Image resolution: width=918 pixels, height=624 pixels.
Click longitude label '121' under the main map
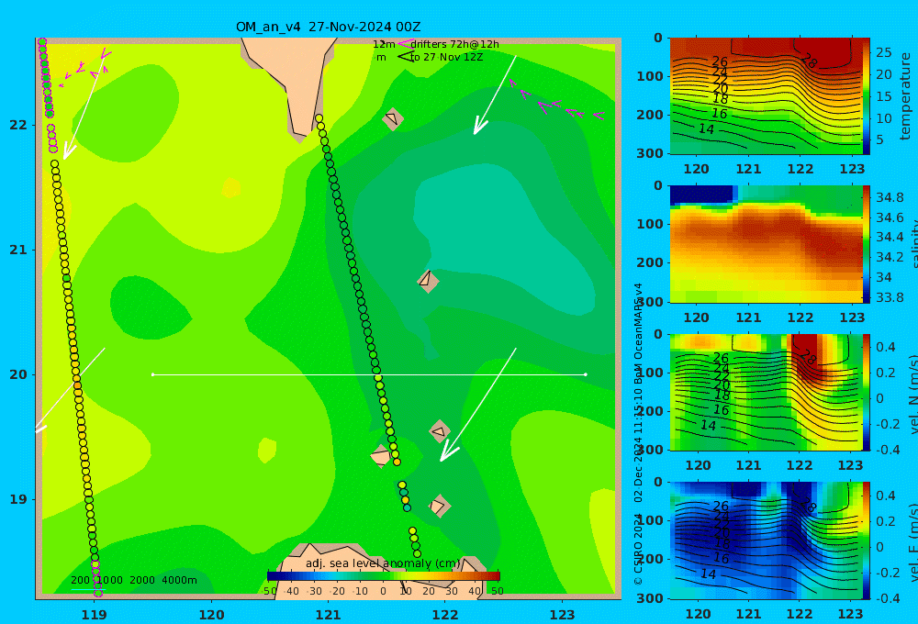coord(328,615)
